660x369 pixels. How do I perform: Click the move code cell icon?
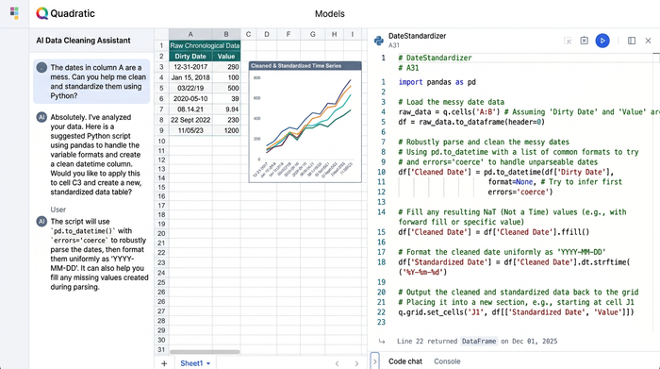point(568,41)
